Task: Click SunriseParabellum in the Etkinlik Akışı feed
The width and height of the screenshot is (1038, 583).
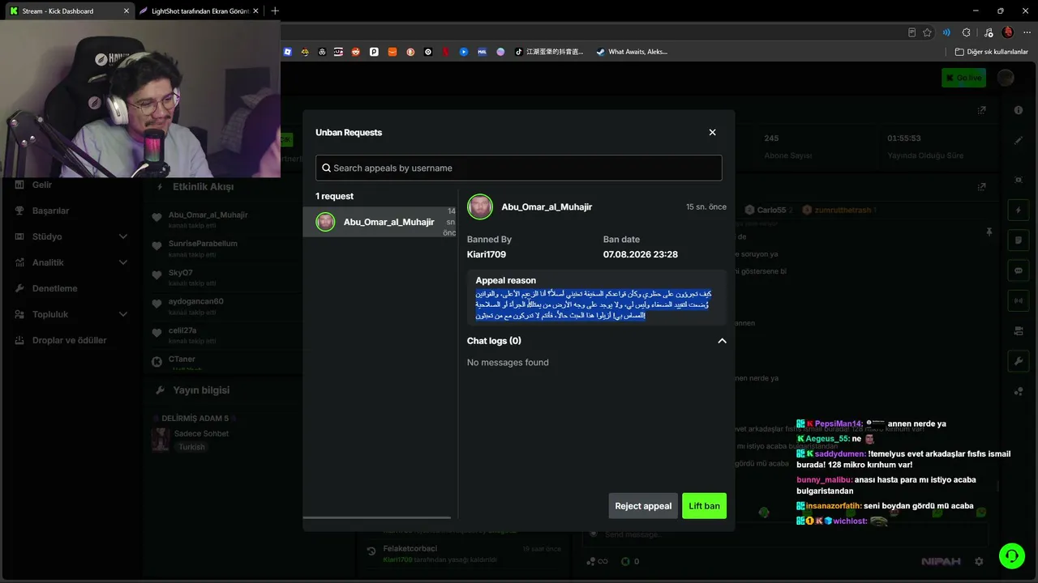Action: 203,243
